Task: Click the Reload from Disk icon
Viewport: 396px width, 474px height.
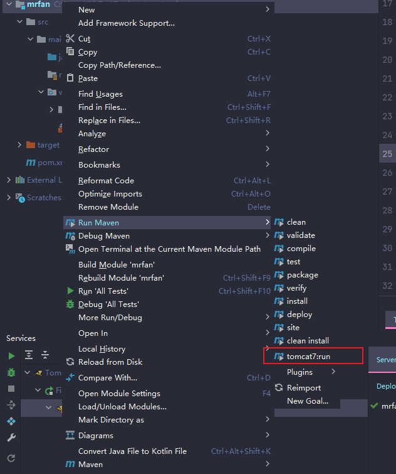Action: 70,362
